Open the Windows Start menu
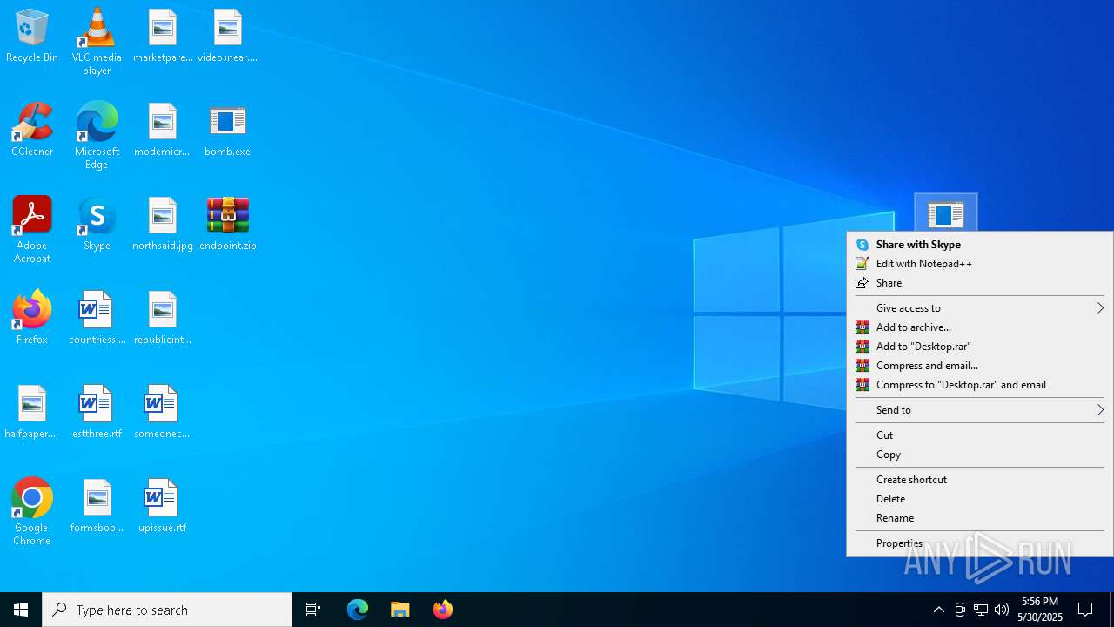Screen dimensions: 1114x627 point(21,610)
